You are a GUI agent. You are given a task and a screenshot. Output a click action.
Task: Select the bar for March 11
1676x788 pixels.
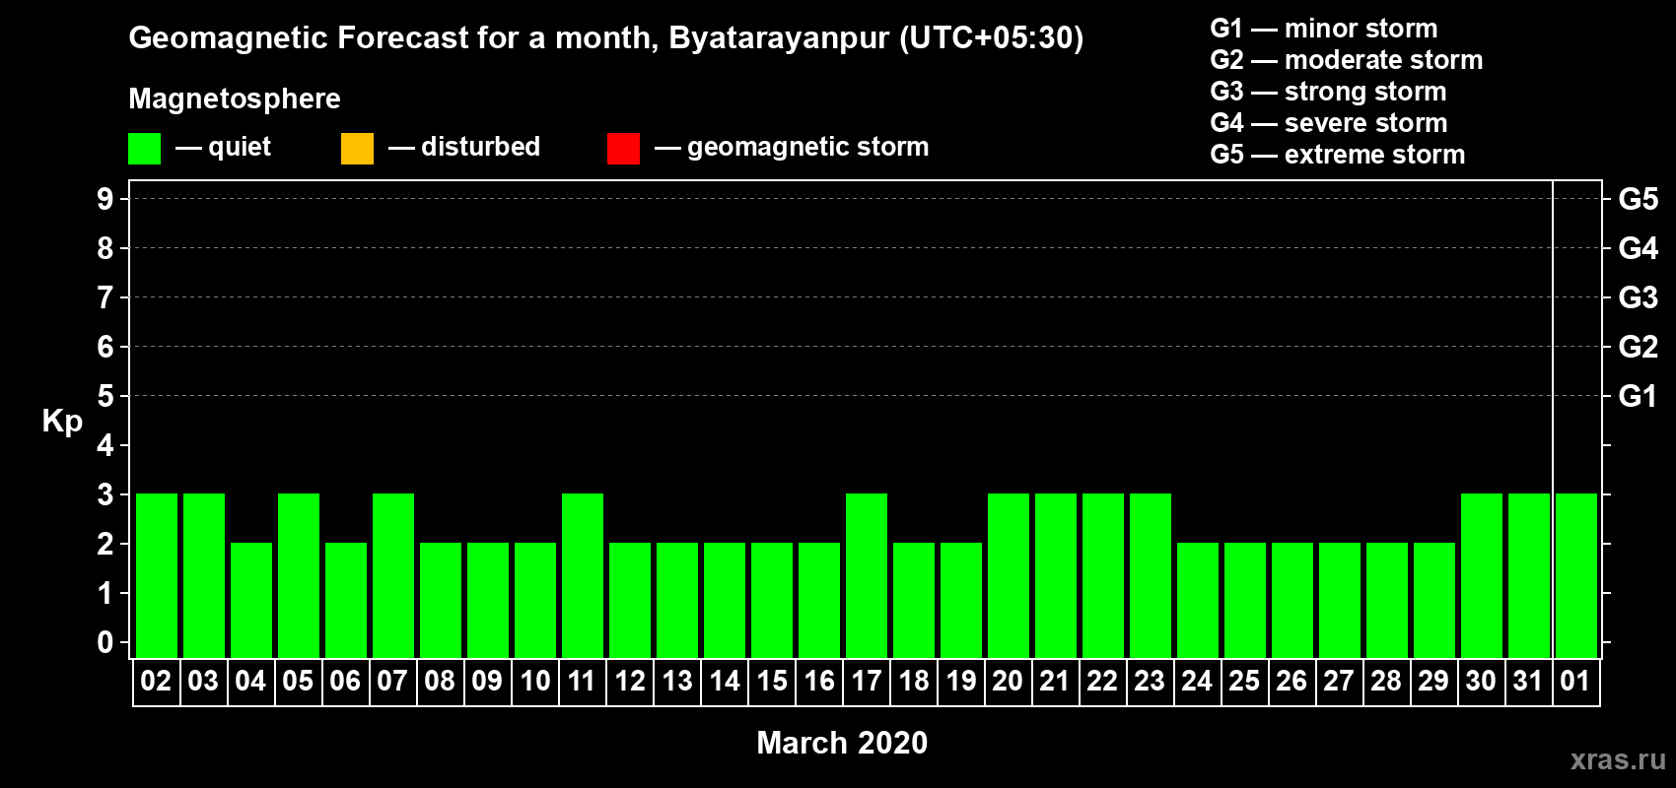coord(583,575)
